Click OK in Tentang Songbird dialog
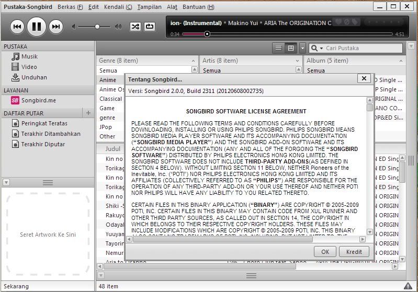418x292 pixels. tap(325, 252)
